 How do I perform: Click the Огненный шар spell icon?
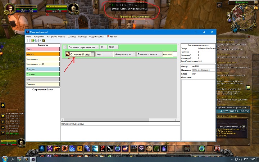click(x=67, y=54)
